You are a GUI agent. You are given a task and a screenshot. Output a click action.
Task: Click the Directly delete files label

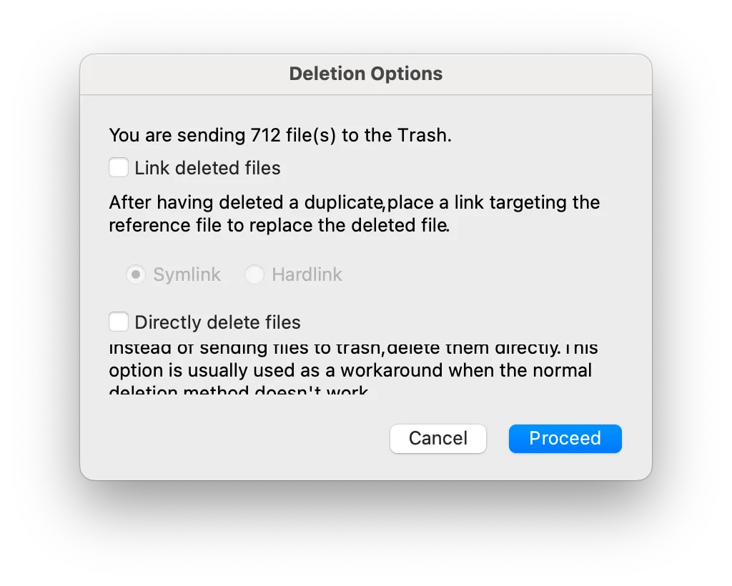click(x=218, y=322)
